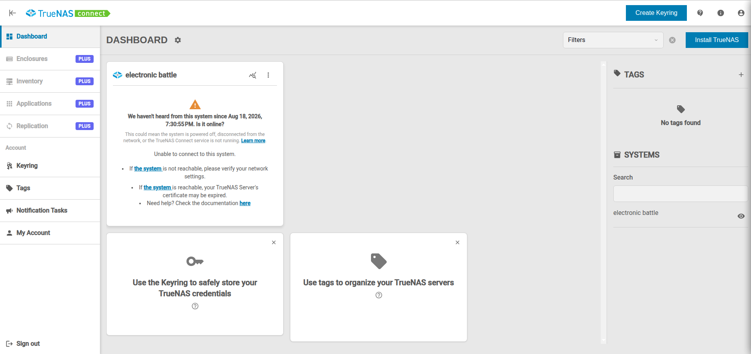The height and width of the screenshot is (354, 751).
Task: Open the electronic battle analytics chart icon
Action: click(x=253, y=75)
